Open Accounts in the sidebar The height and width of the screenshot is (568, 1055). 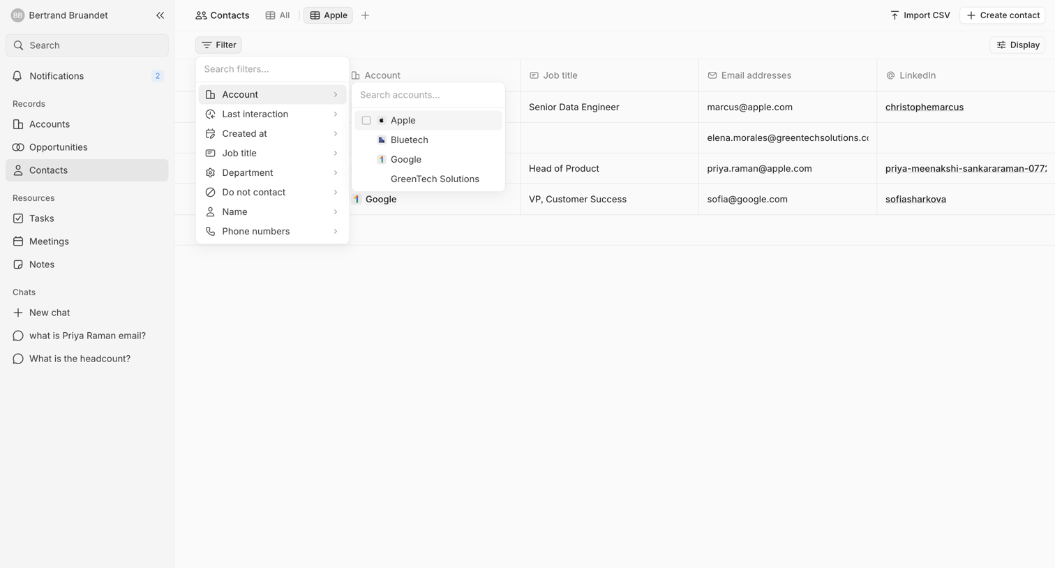[x=87, y=124]
